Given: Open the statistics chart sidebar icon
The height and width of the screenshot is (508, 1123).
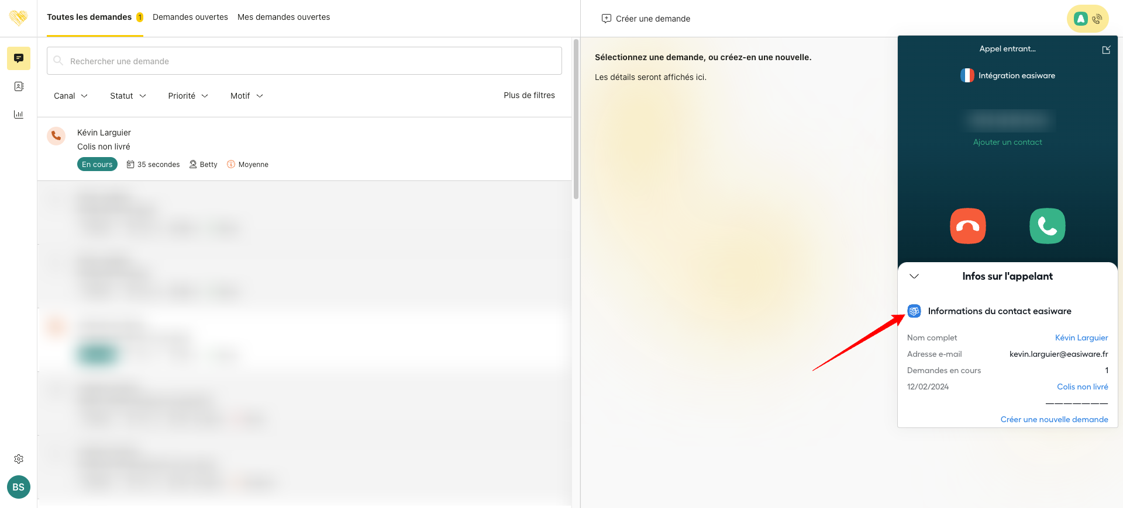Looking at the screenshot, I should click(x=19, y=114).
